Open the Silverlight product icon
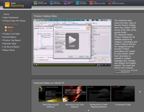Screen dimensions: 144x112 [x=77, y=3]
